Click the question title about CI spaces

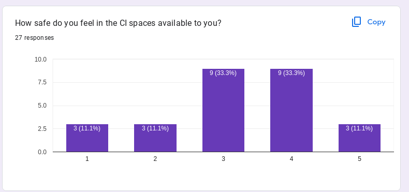tap(118, 23)
